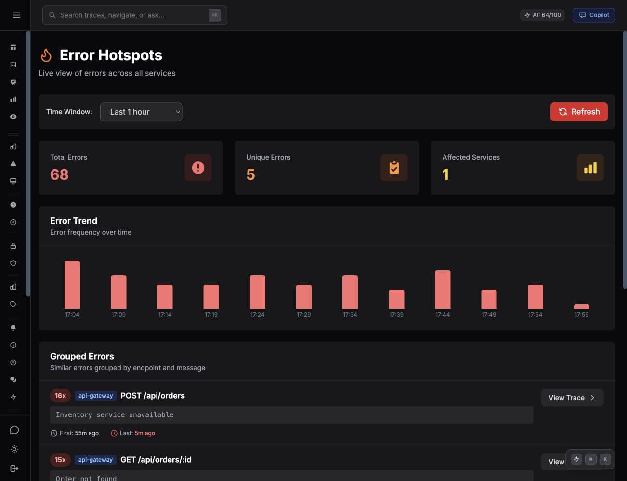Click the 16x error count badge
The image size is (627, 481).
(60, 396)
